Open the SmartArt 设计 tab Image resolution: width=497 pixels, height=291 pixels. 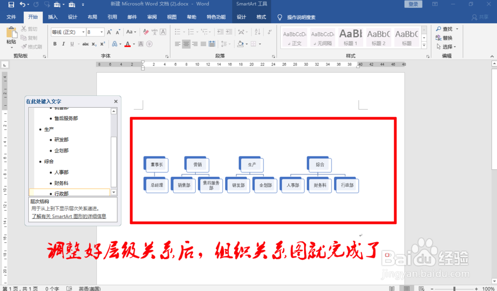[242, 16]
